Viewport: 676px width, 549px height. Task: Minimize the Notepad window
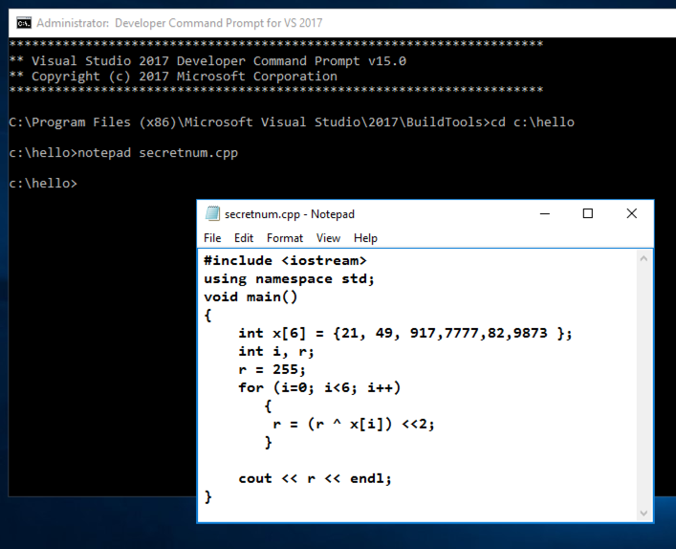click(x=545, y=213)
